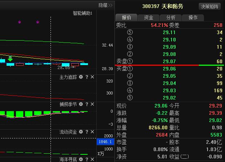Click sell level 5 circled number icon
The width and height of the screenshot is (225, 162).
(130, 32)
